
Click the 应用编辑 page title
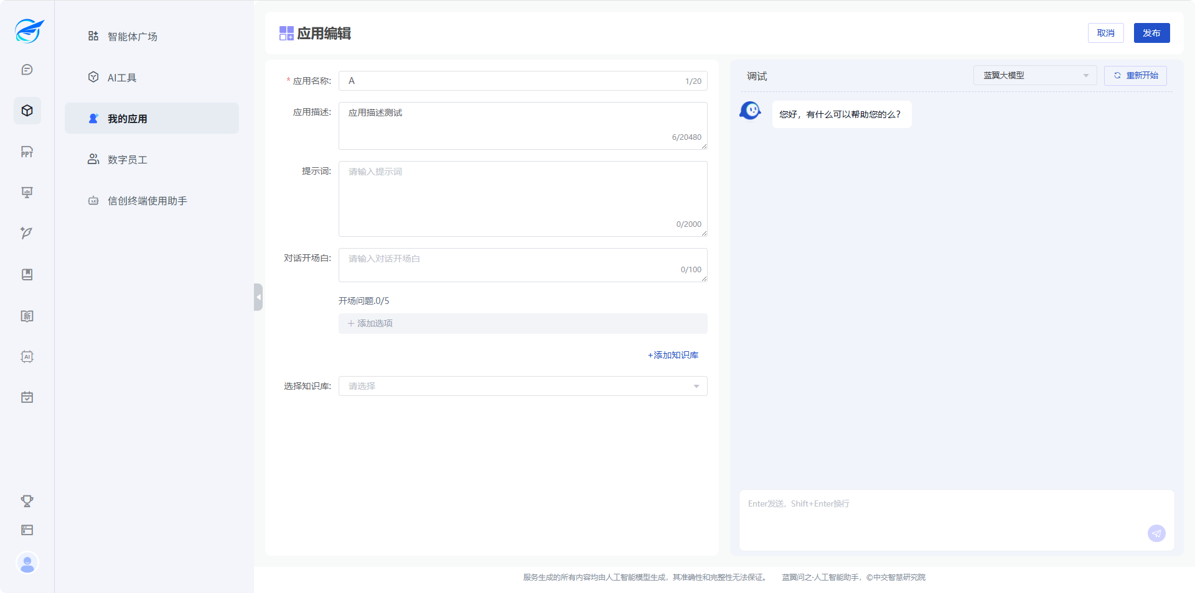(324, 33)
